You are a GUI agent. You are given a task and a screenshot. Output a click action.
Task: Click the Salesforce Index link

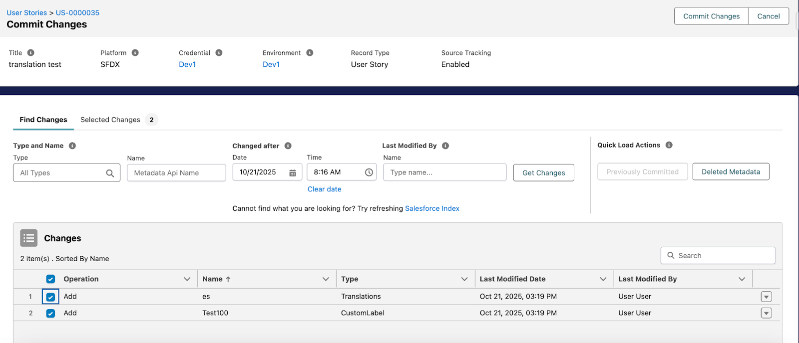[432, 208]
